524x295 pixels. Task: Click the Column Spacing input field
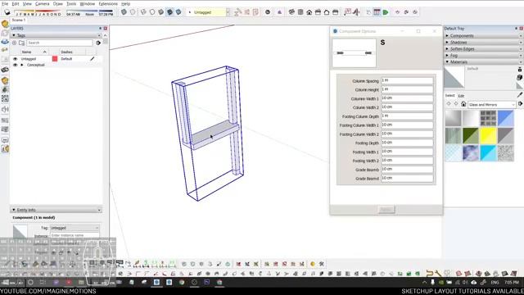coord(407,80)
